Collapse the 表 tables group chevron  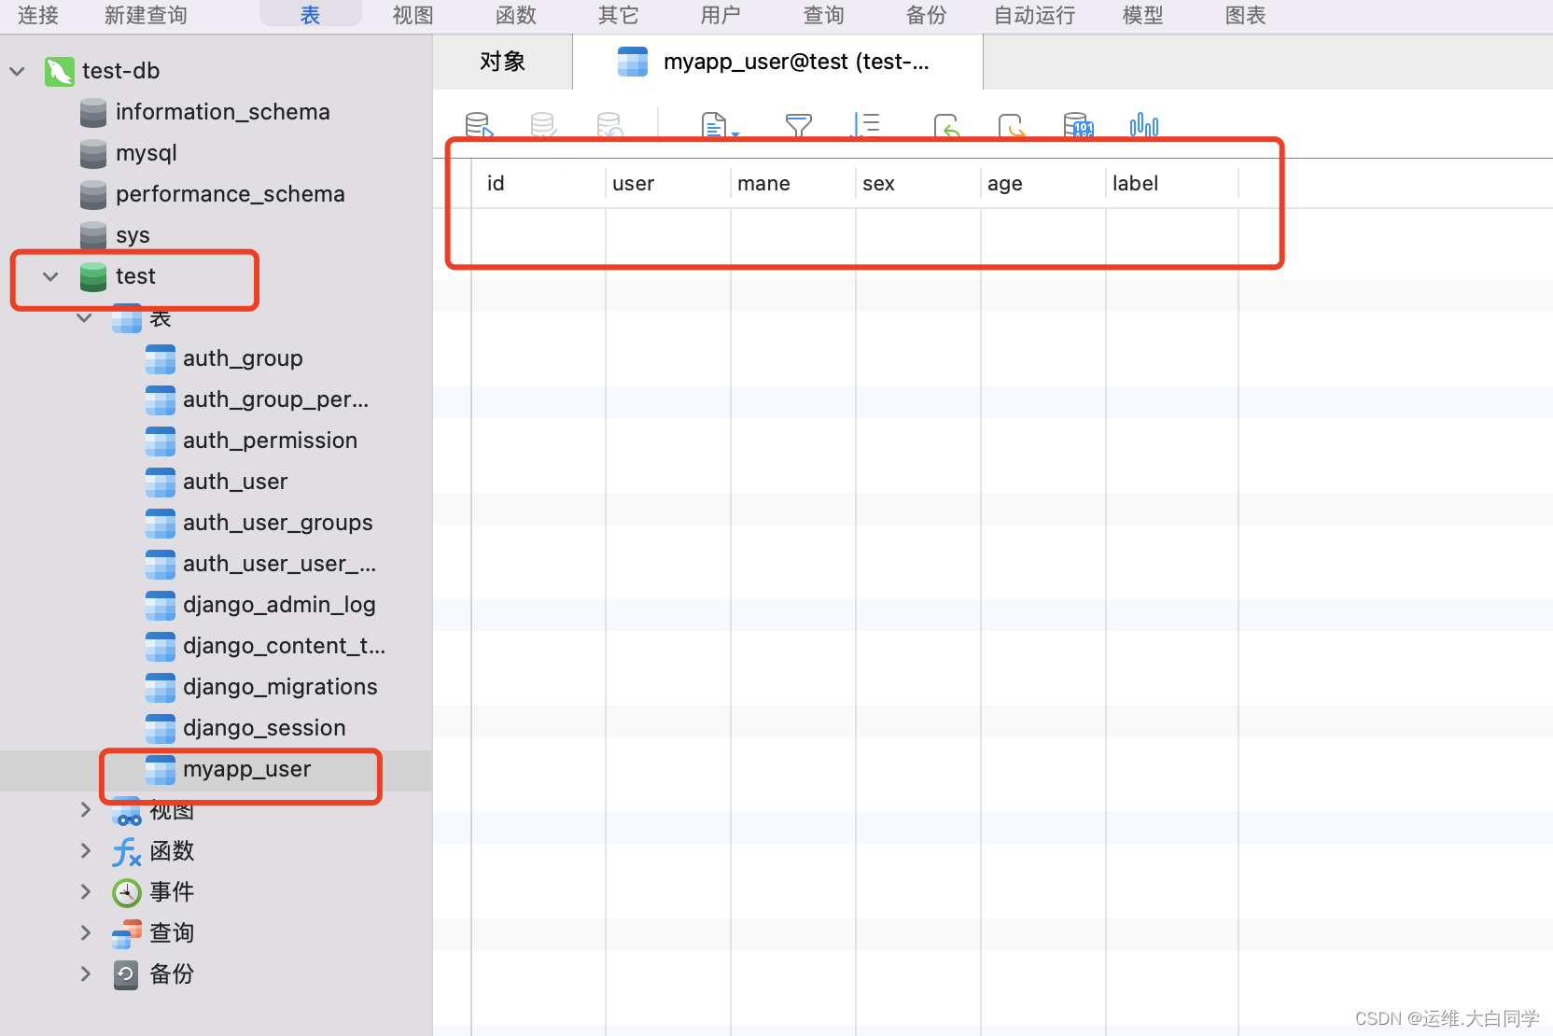click(x=84, y=318)
